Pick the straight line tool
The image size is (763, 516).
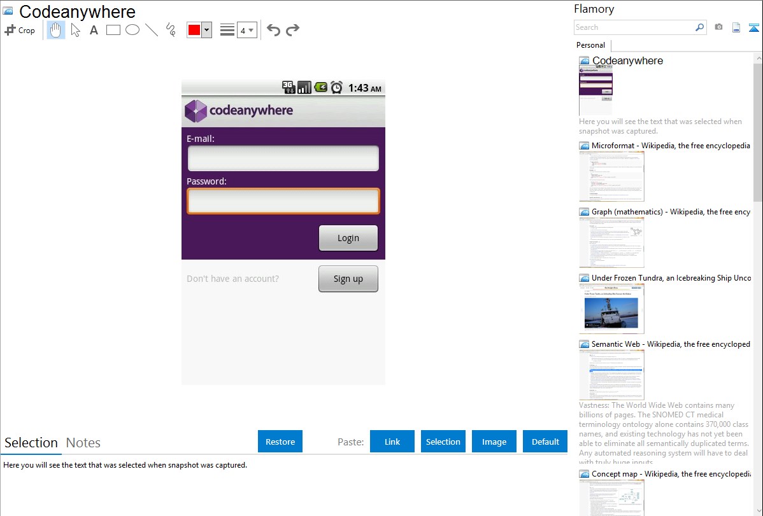tap(152, 30)
